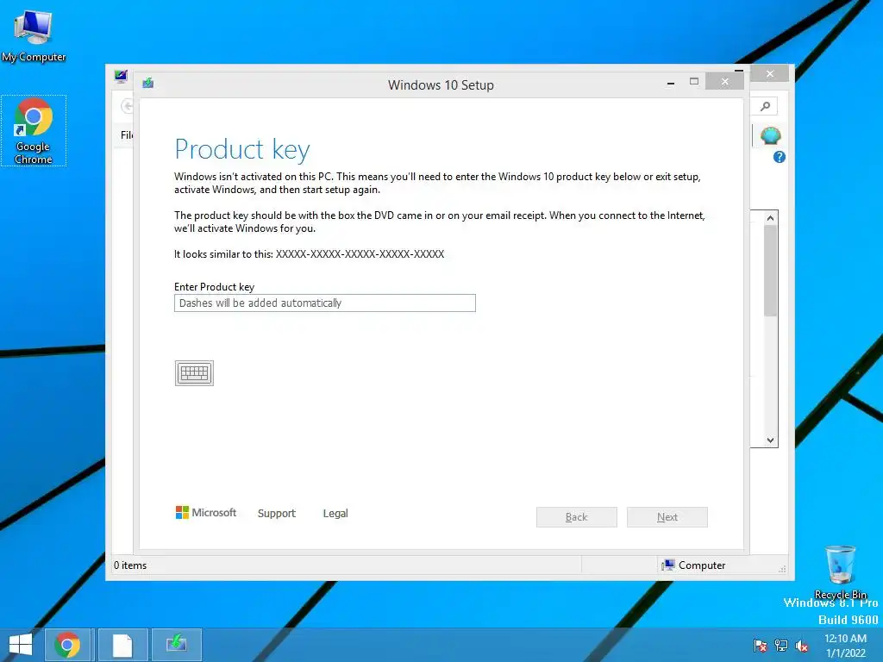Click the scroll down arrow in Explorer pane
This screenshot has height=662, width=883.
coord(770,440)
